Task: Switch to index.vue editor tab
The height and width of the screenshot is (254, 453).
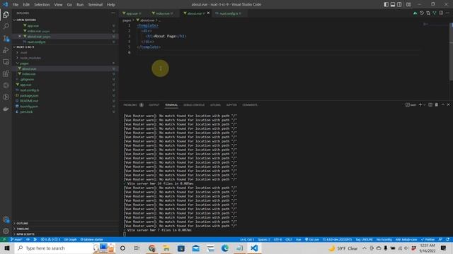Action: (164, 13)
